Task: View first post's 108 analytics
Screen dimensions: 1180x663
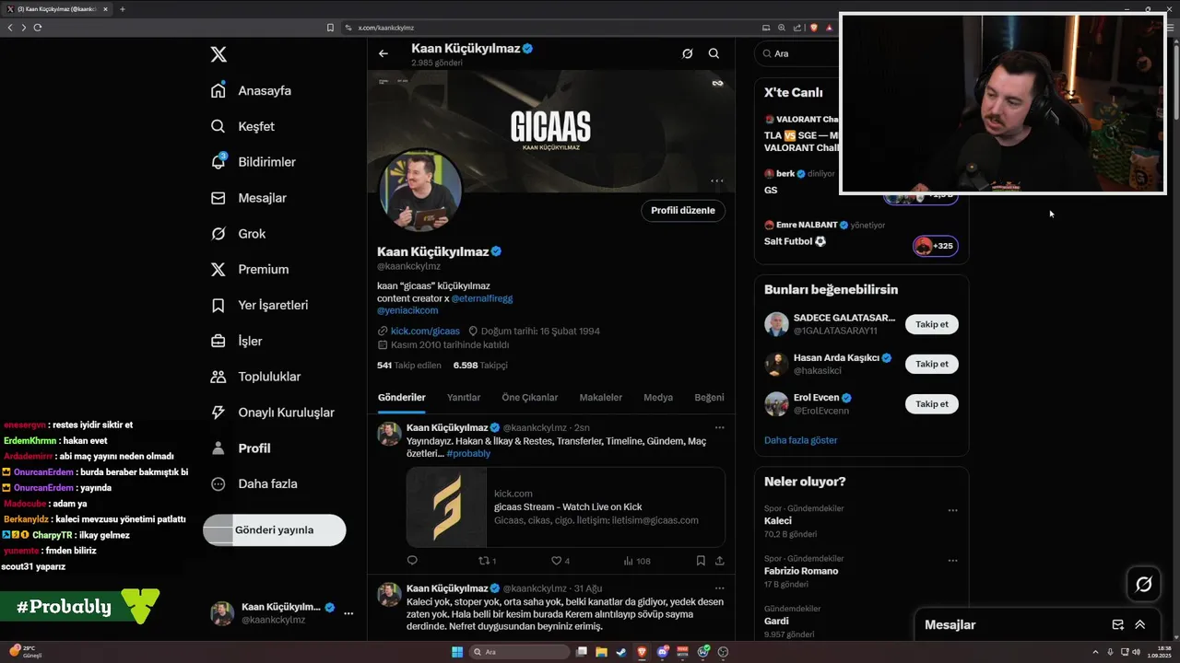Action: click(x=637, y=561)
